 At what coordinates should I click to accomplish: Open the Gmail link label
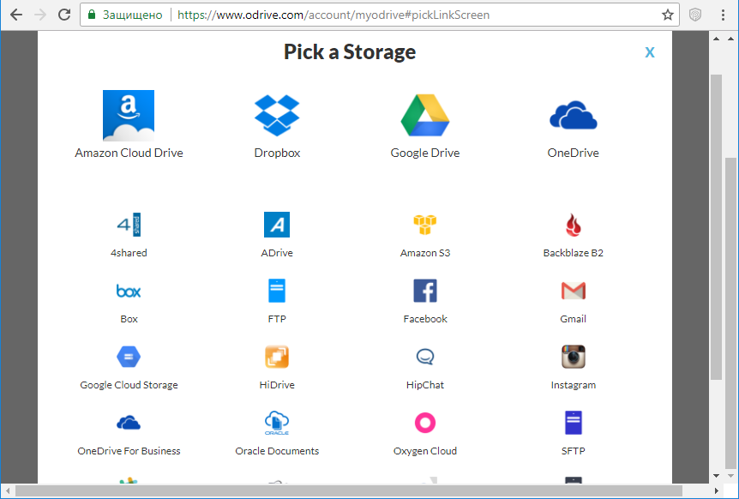point(573,319)
